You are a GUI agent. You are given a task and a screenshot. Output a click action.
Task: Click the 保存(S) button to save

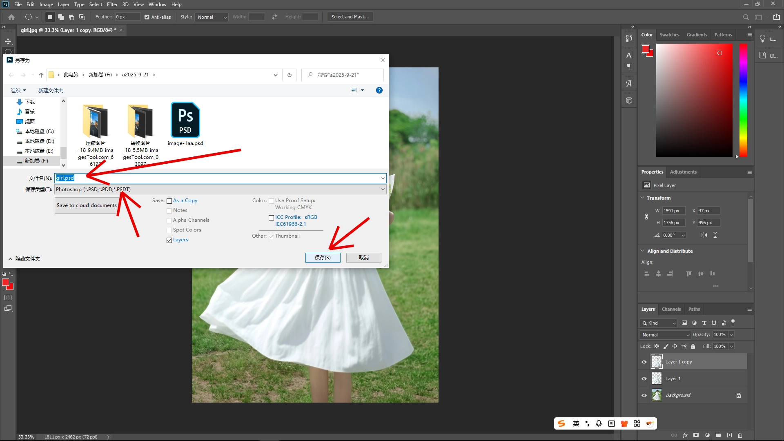323,257
